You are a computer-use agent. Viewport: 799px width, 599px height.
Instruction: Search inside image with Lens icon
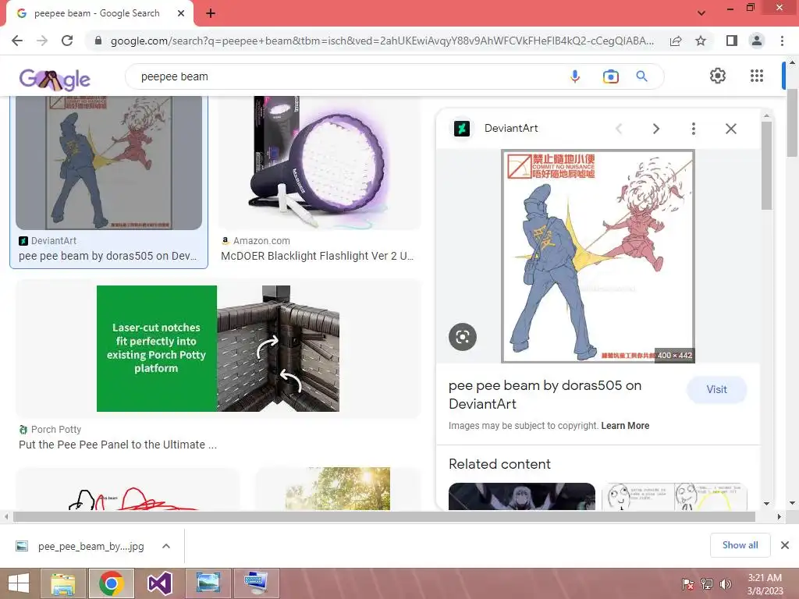point(463,337)
